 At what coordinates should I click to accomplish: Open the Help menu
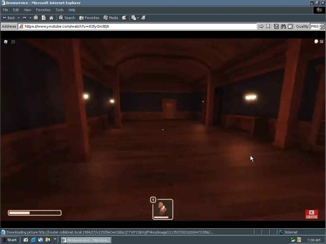72,10
